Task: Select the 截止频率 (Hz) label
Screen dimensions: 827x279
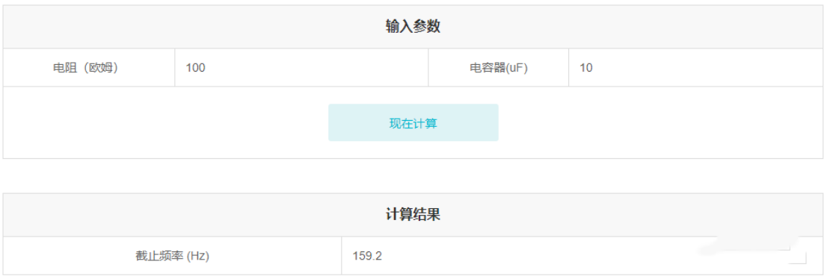Action: tap(172, 256)
